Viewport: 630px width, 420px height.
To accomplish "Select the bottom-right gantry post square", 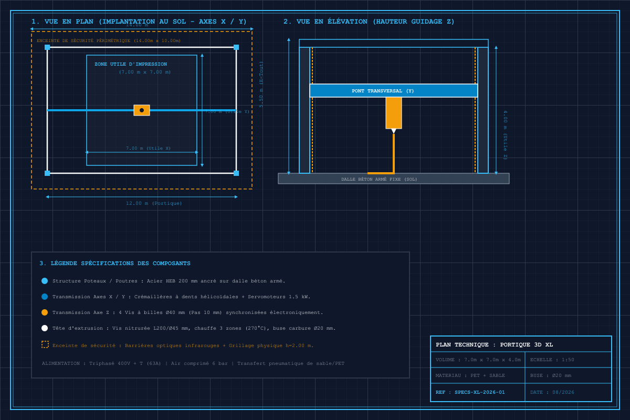I will tap(236, 173).
